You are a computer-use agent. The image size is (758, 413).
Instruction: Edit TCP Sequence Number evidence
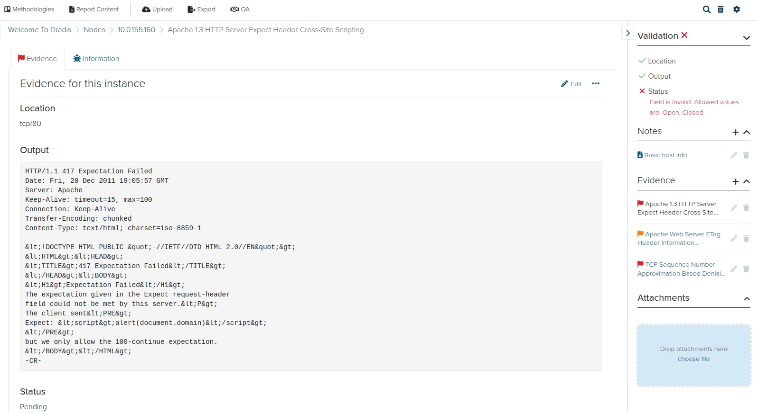pyautogui.click(x=734, y=269)
